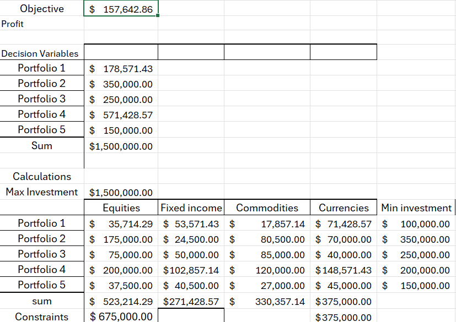Click the fill handle of the selected cell
Image resolution: width=456 pixels, height=322 pixels.
click(158, 15)
